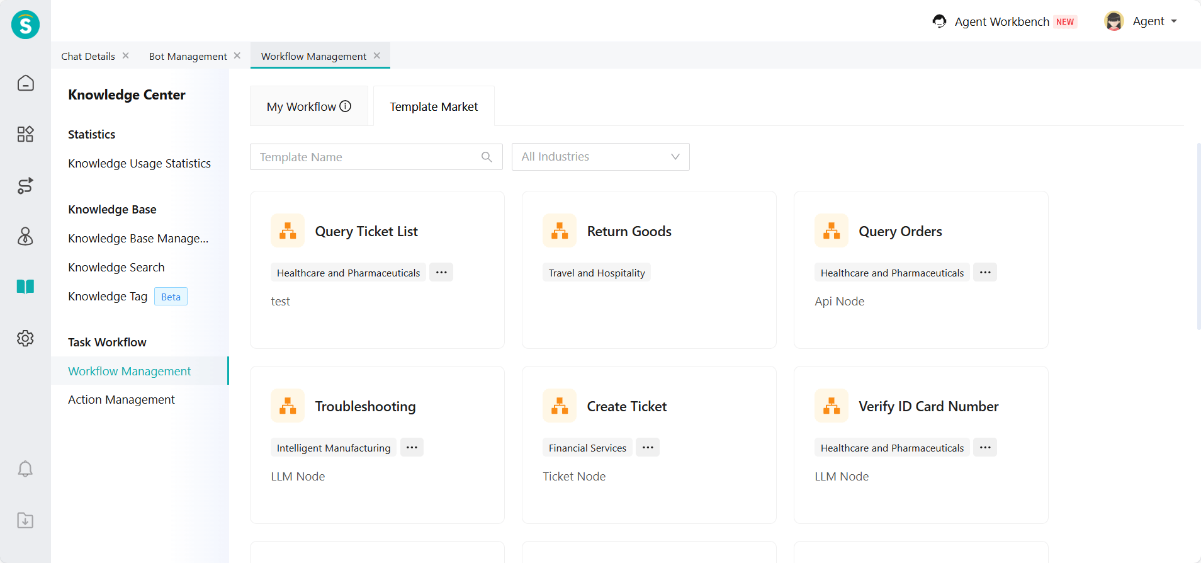
Task: Click the info icon beside My Workflow
Action: click(346, 106)
